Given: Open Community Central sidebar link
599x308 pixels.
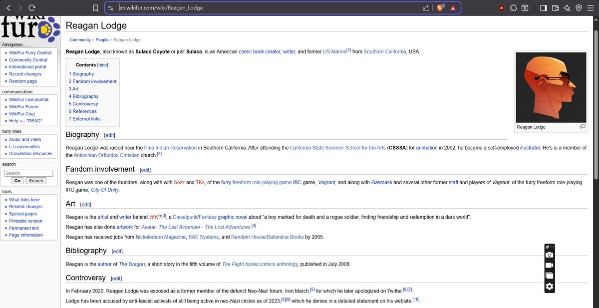Looking at the screenshot, I should pos(28,60).
